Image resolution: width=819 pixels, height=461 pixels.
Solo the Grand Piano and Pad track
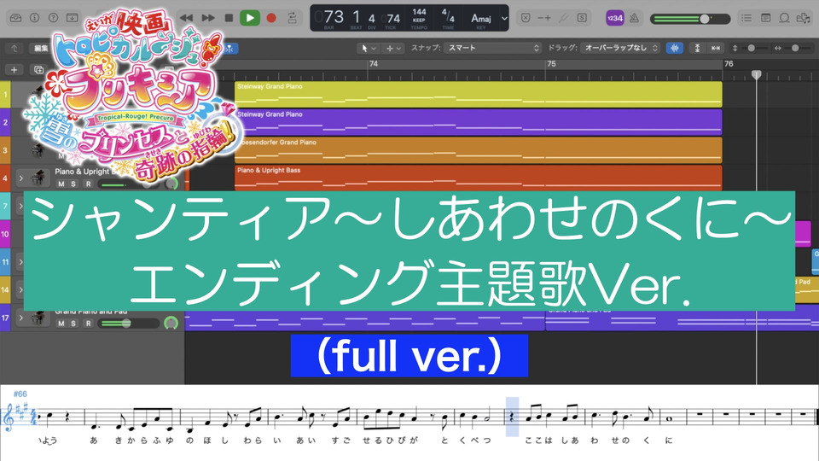click(x=73, y=324)
